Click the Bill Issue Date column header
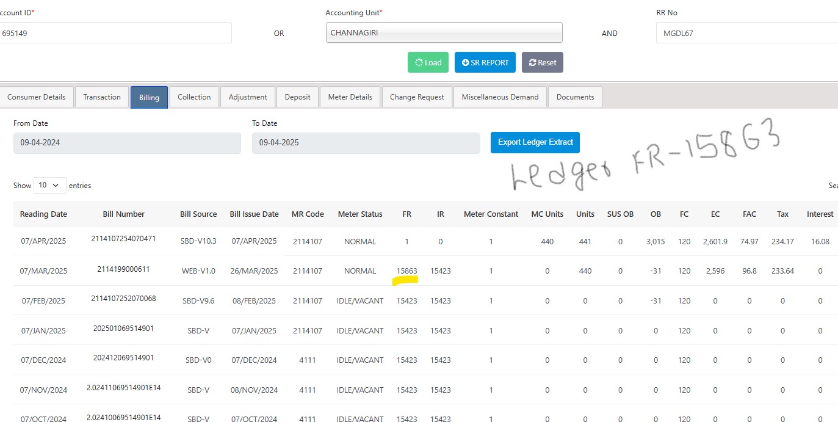The width and height of the screenshot is (838, 422). (x=254, y=214)
